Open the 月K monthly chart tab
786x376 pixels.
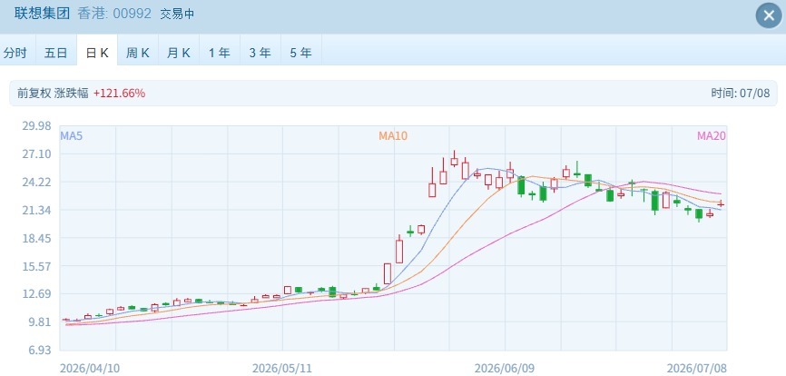[x=179, y=53]
